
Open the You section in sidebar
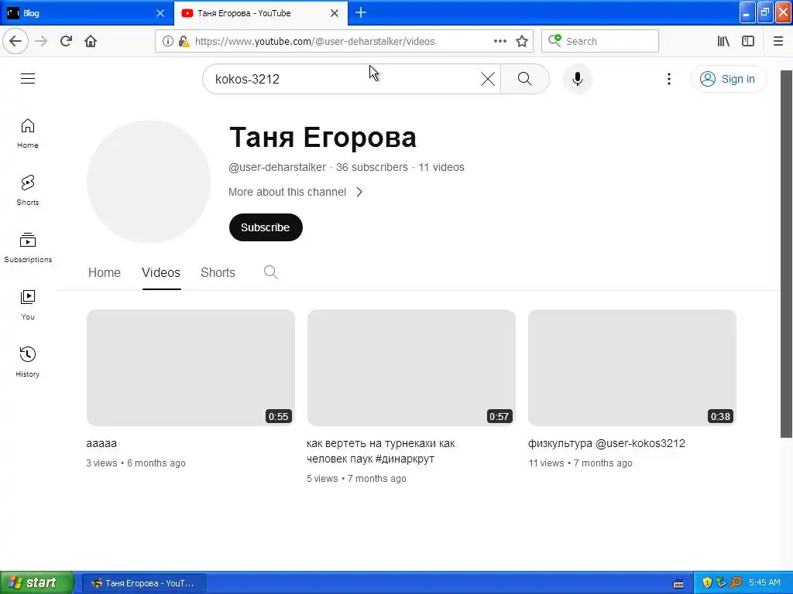pos(28,305)
